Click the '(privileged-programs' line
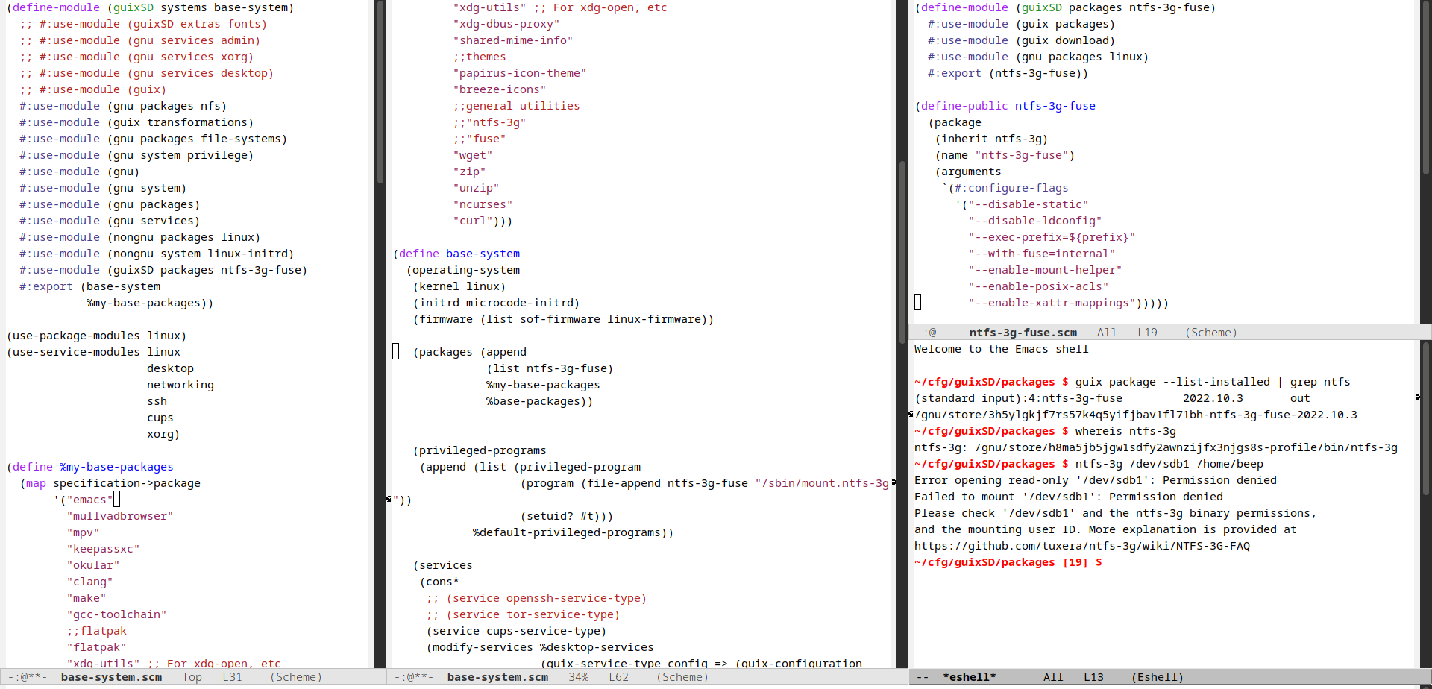 click(480, 450)
